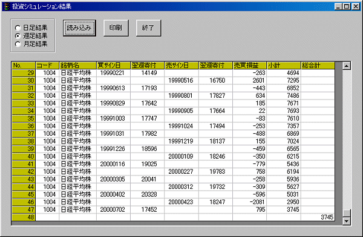Select row header 29
The image size is (363, 237).
point(24,73)
